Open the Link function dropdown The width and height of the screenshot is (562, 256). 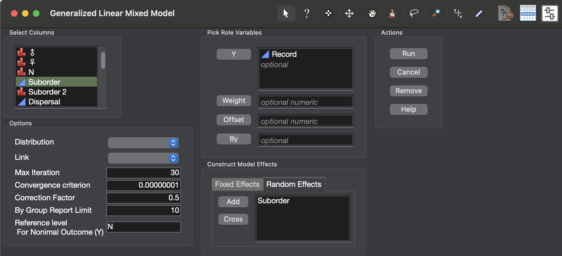point(143,158)
